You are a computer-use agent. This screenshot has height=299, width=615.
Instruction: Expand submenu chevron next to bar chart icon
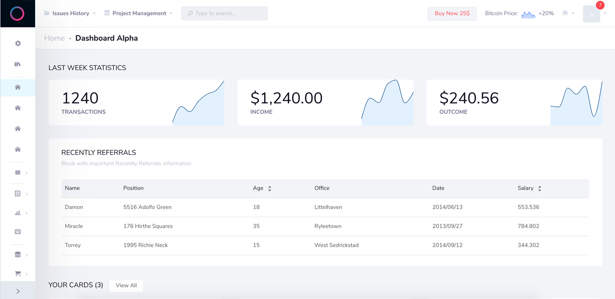27,213
